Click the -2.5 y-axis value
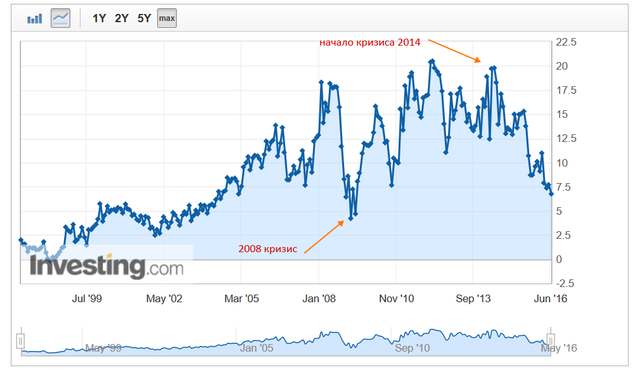The width and height of the screenshot is (640, 370). click(x=565, y=283)
